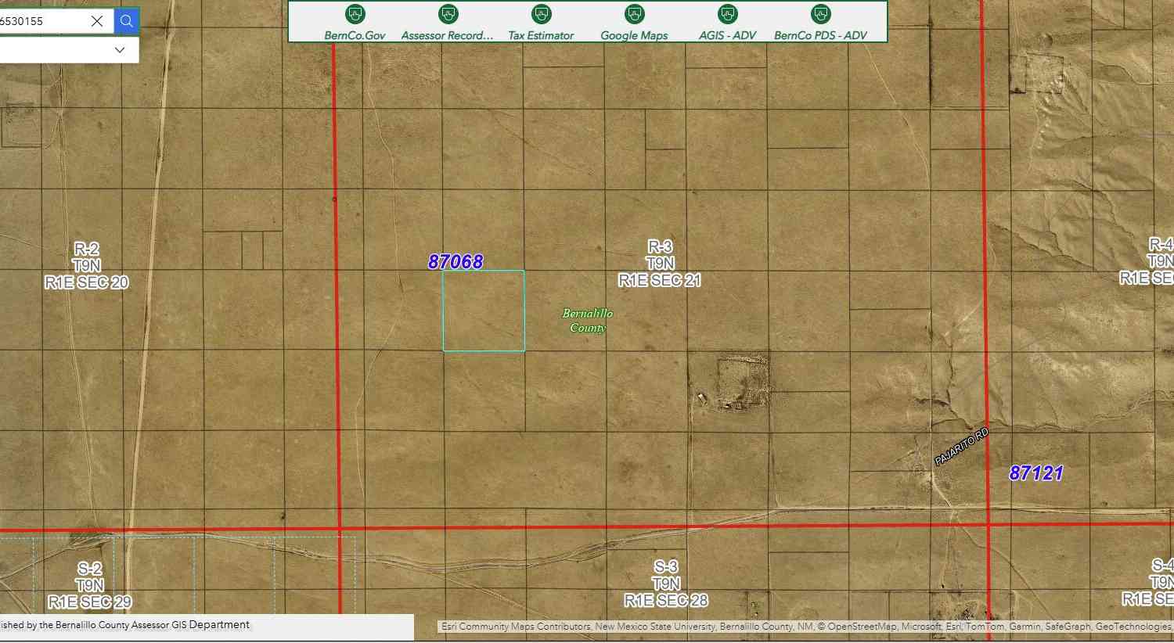
Task: Click the BernCo PDS - ADV link label
Action: [821, 35]
